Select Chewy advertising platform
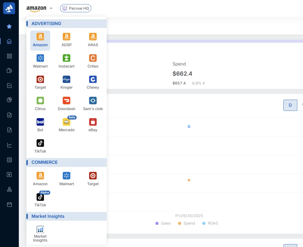 point(93,83)
